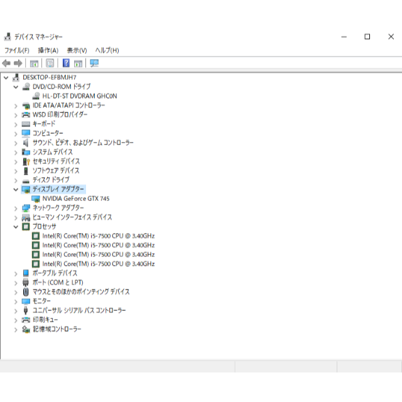Collapse the DVD/CD-ROM ドライブ branch
The width and height of the screenshot is (402, 402).
(x=16, y=87)
